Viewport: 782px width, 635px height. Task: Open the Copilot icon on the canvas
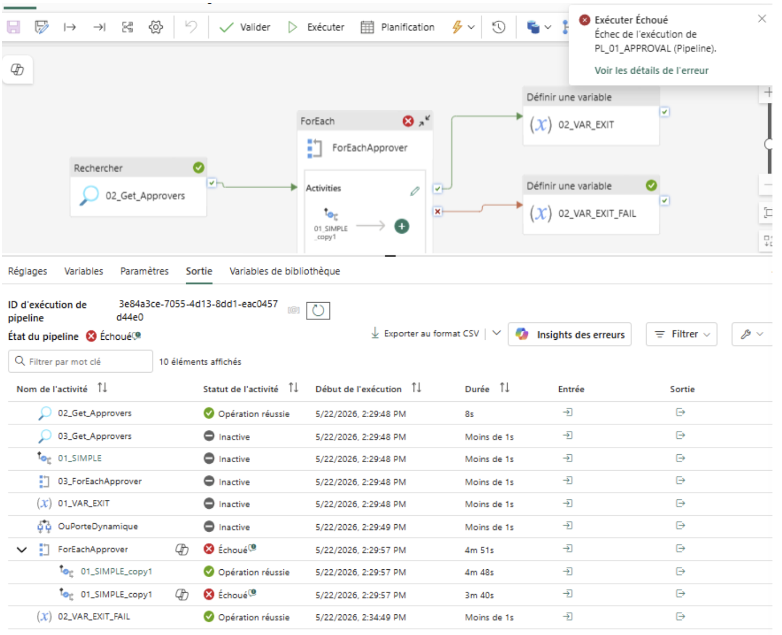[18, 69]
